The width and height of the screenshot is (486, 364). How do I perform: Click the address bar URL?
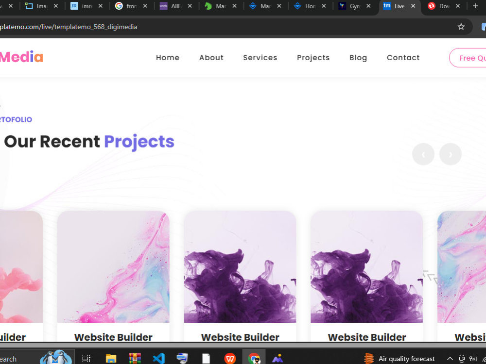point(69,27)
